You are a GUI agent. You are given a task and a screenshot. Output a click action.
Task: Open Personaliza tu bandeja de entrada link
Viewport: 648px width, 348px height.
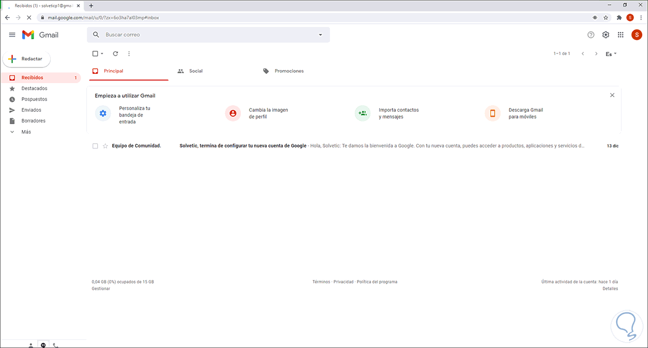pos(134,115)
